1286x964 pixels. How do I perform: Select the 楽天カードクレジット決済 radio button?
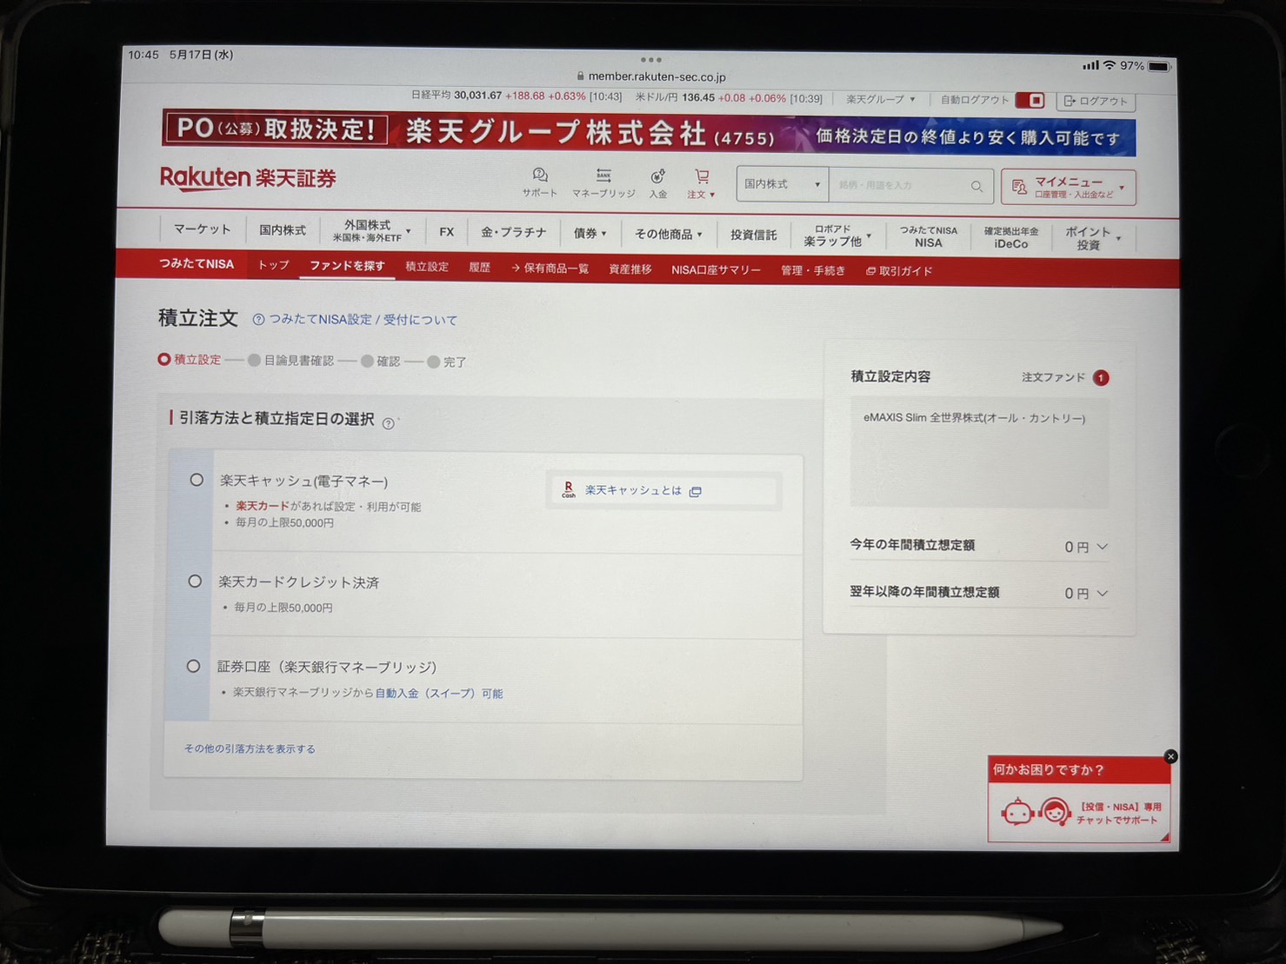point(195,581)
